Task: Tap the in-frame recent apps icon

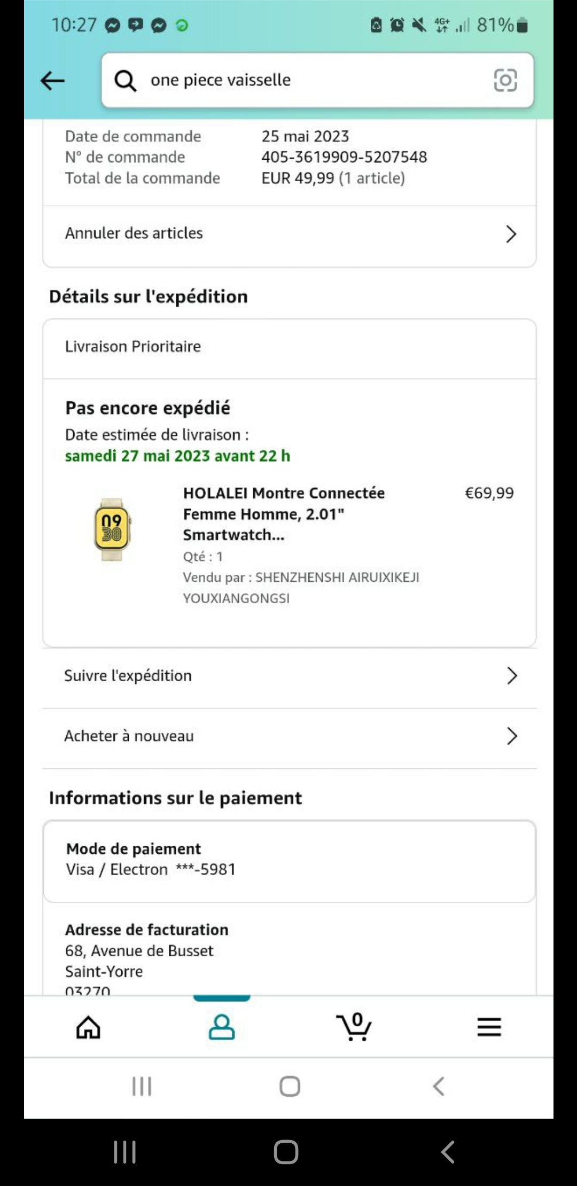Action: click(142, 1086)
